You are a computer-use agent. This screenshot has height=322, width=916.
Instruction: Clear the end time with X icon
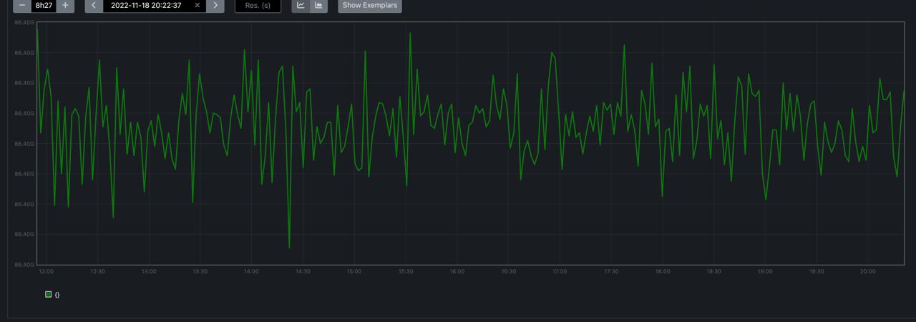point(198,5)
